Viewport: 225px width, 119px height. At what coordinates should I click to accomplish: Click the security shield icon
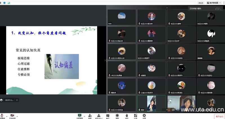pos(4,3)
